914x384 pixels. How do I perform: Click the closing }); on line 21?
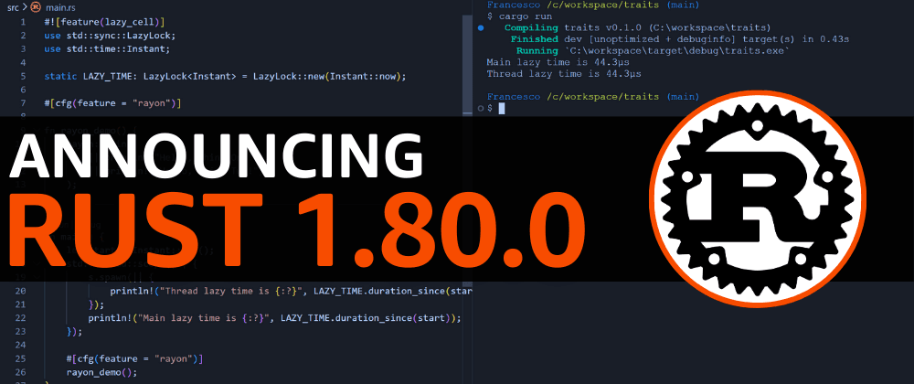(96, 304)
